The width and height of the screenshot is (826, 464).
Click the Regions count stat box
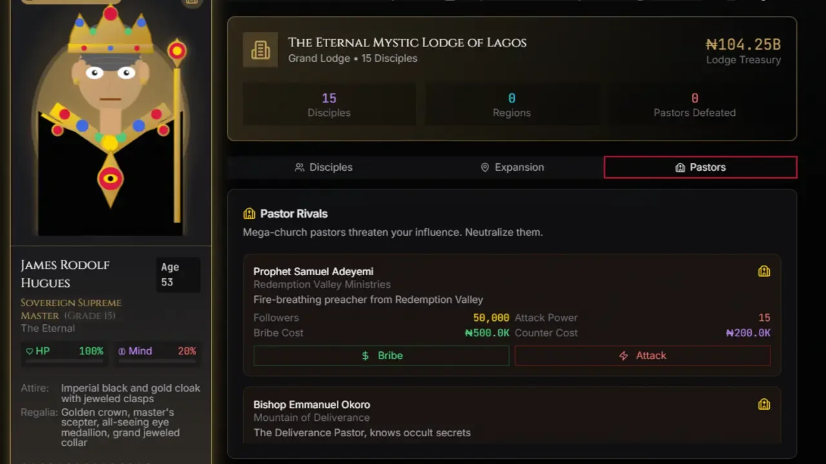coord(512,104)
